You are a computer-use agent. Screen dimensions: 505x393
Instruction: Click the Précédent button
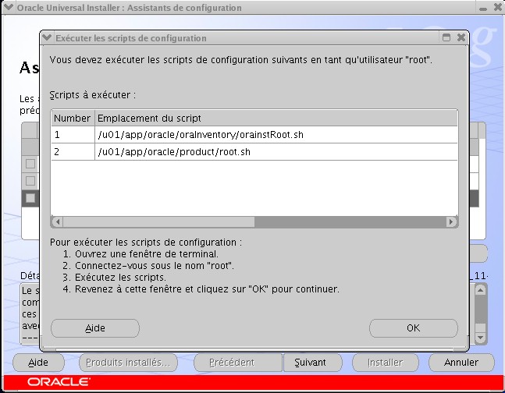pyautogui.click(x=238, y=363)
